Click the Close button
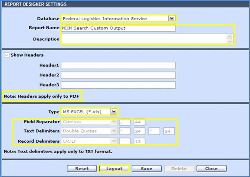The width and height of the screenshot is (250, 177). pyautogui.click(x=211, y=168)
